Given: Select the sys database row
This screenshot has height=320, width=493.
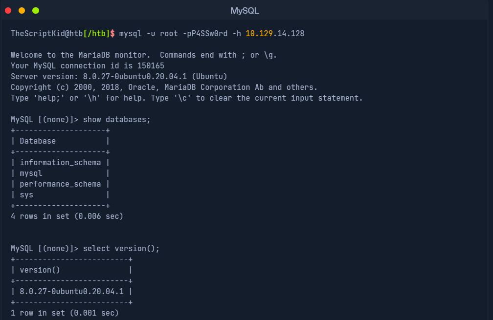Looking at the screenshot, I should tap(60, 195).
